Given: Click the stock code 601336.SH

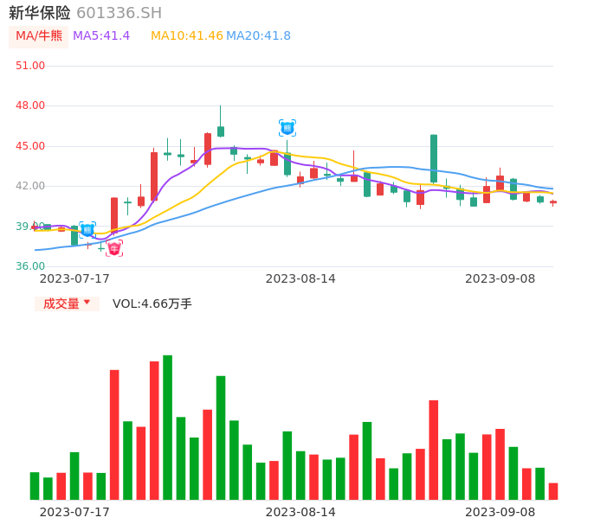Looking at the screenshot, I should [119, 13].
